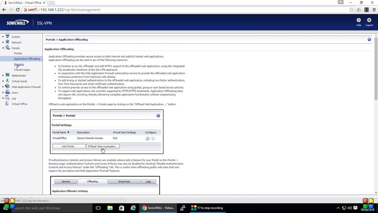Click the page help icon beside breadcrumb
Image resolution: width=378 pixels, height=213 pixels.
tap(369, 39)
